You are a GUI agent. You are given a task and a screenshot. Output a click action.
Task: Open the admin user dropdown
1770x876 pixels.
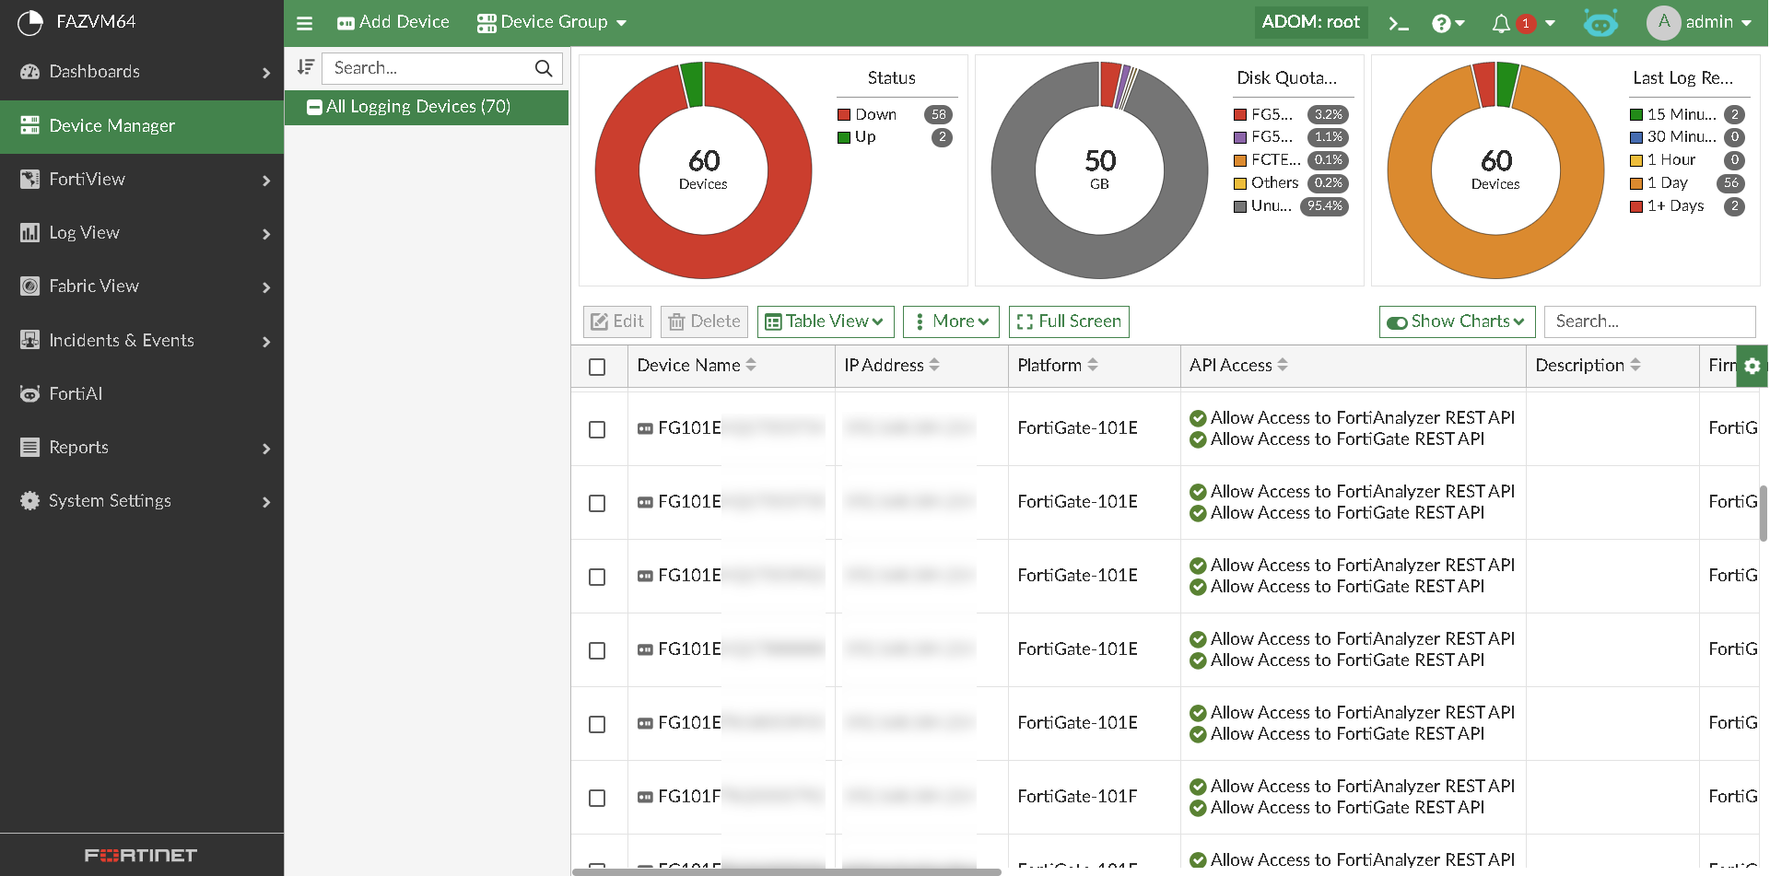coord(1719,22)
